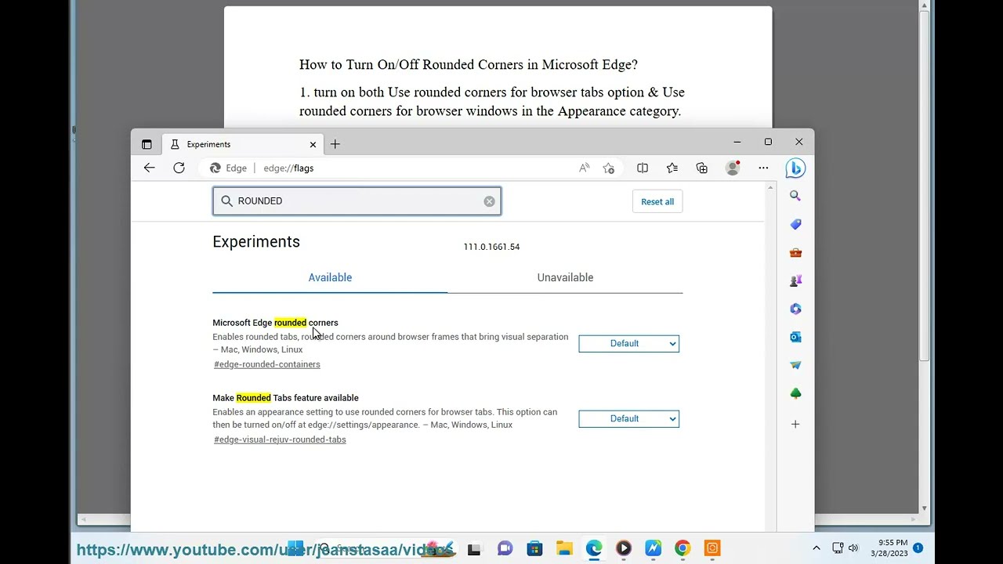Open sidebar Shopping tag icon
The width and height of the screenshot is (1003, 564).
(x=795, y=224)
